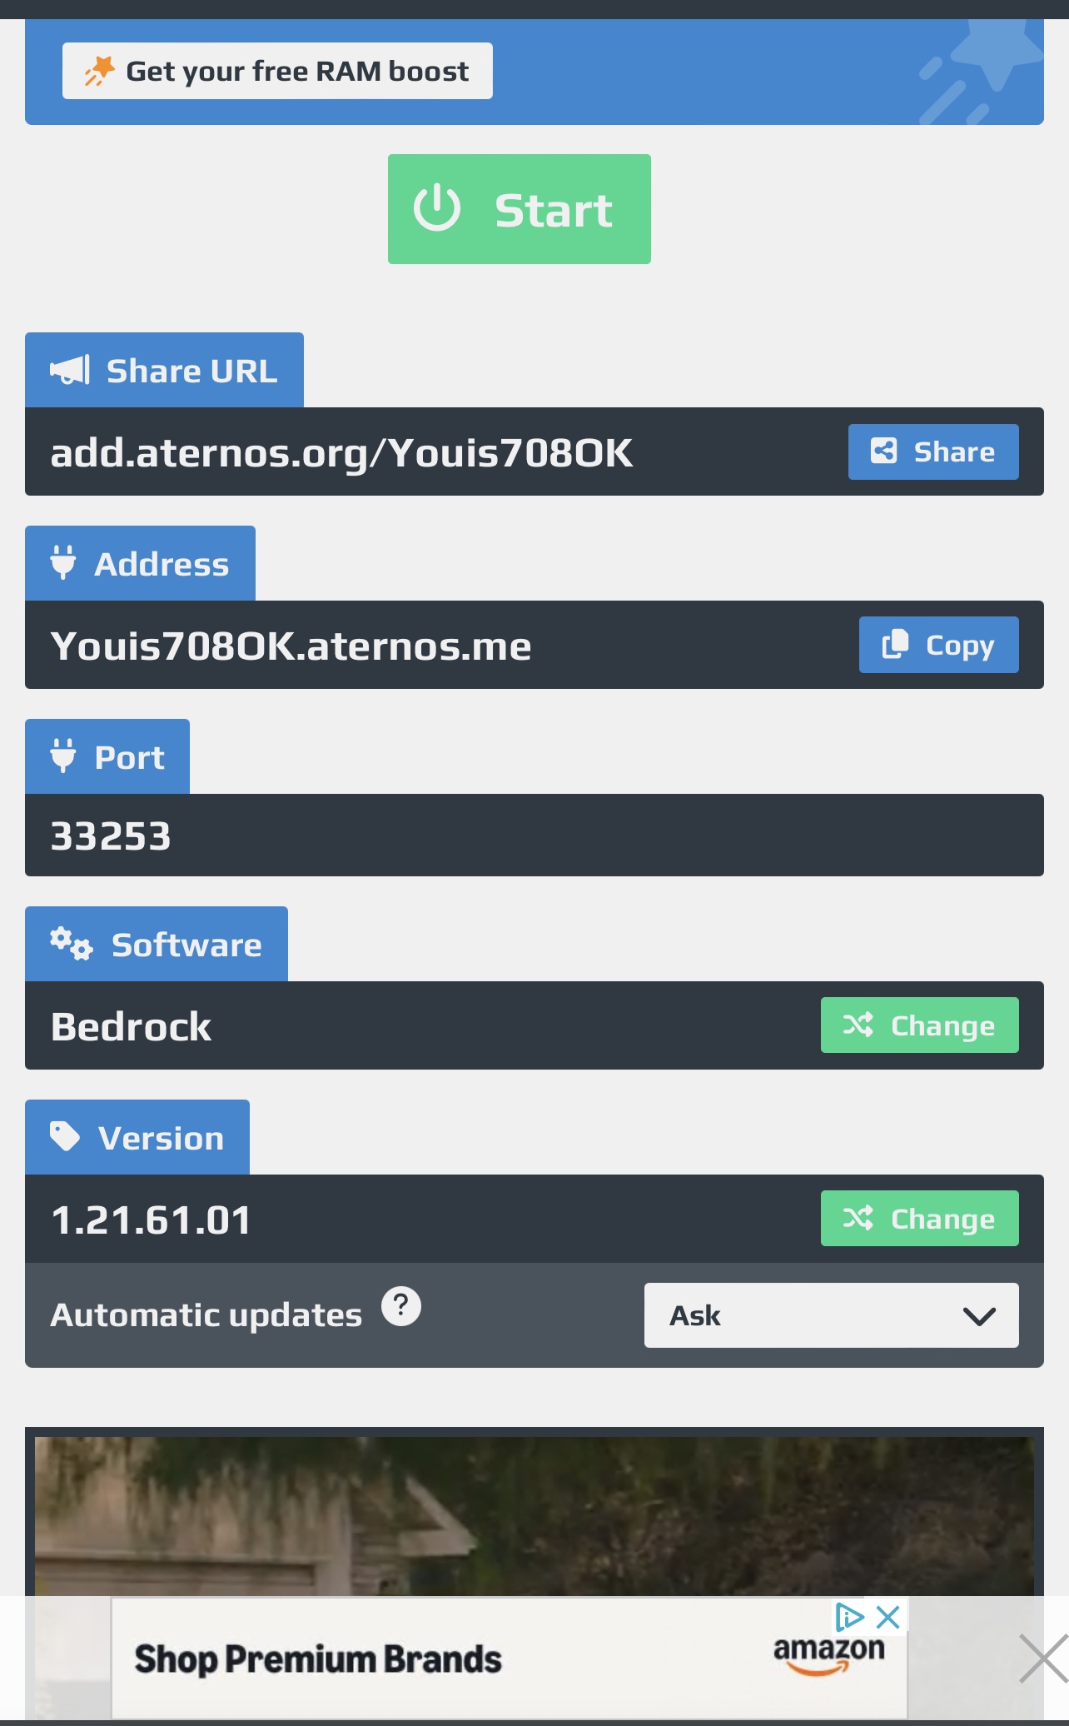Click the add.aternos.org share URL text
Viewport: 1069px width, 1726px height.
[x=341, y=452]
